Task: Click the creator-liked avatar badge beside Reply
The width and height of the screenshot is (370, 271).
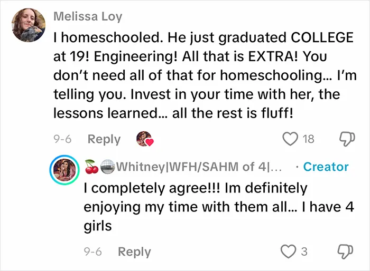Action: pos(145,139)
